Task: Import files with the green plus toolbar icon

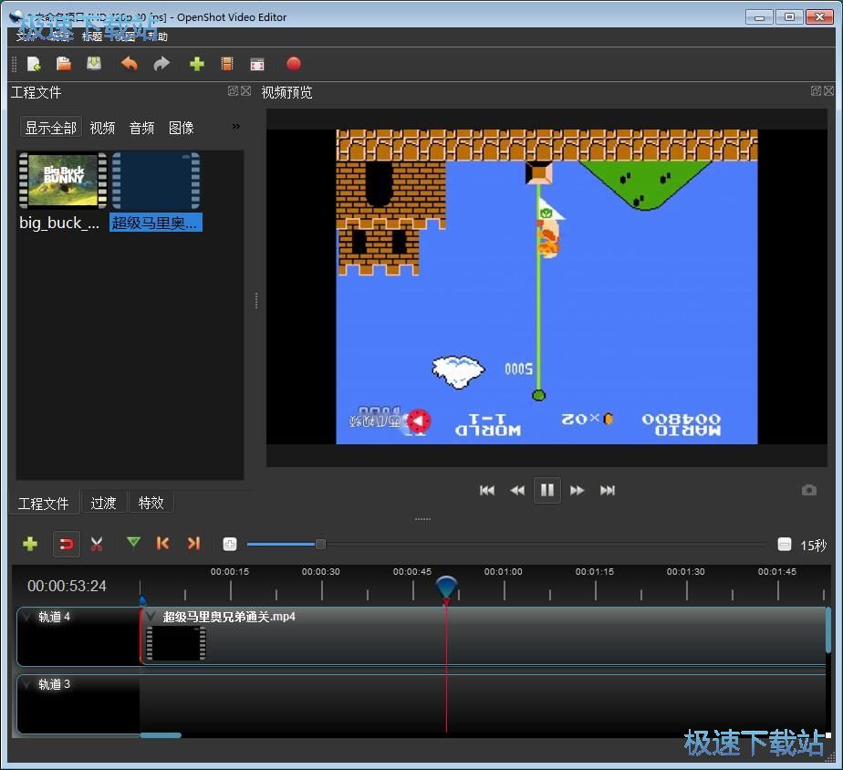Action: pos(197,64)
